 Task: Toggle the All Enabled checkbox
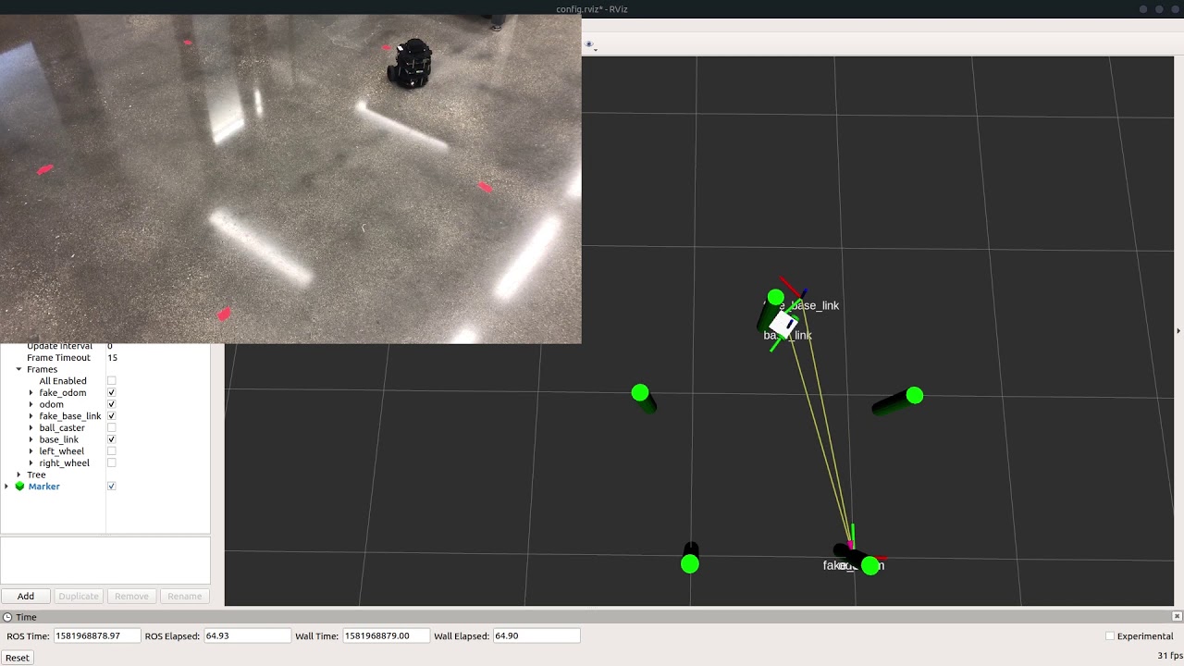point(111,381)
